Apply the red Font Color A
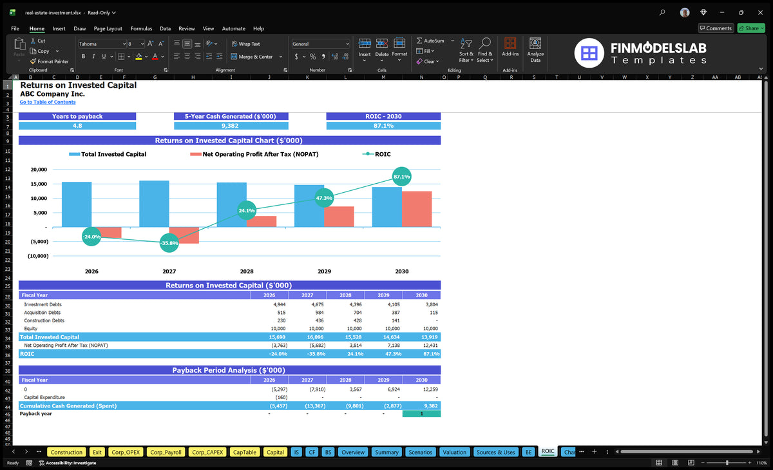The width and height of the screenshot is (773, 470). coord(155,57)
